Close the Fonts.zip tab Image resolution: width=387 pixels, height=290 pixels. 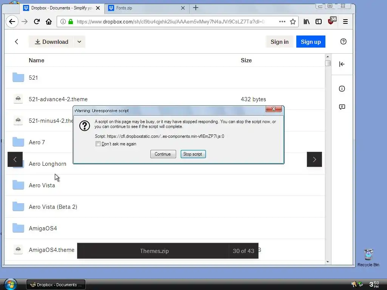point(183,8)
